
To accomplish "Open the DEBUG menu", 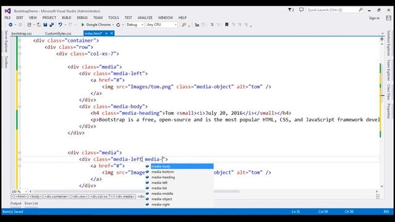I will 82,18.
